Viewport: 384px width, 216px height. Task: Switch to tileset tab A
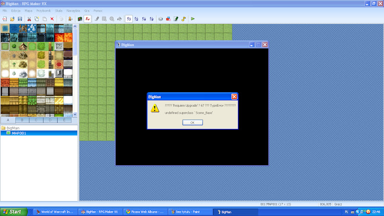[8, 120]
